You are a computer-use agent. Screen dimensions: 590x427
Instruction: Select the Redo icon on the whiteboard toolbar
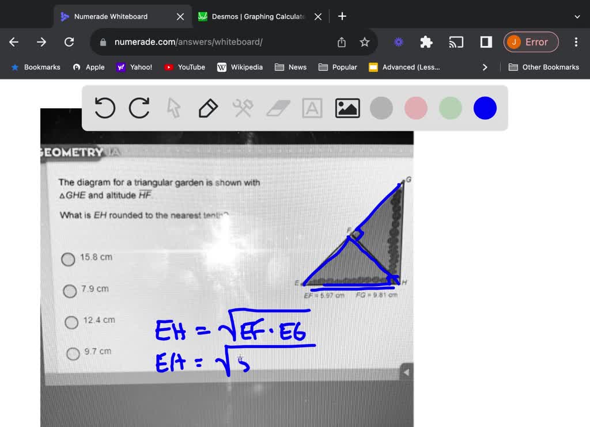(x=139, y=108)
